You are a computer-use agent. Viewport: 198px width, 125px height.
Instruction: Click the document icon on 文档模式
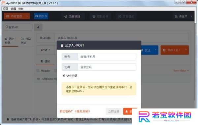(120, 17)
